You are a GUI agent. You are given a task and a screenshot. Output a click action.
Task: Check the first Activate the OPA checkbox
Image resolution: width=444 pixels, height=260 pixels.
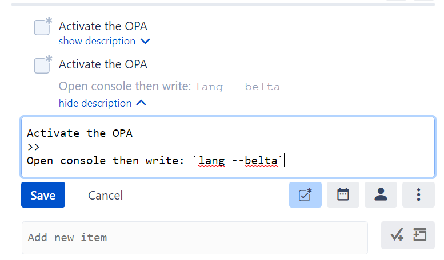click(x=42, y=27)
